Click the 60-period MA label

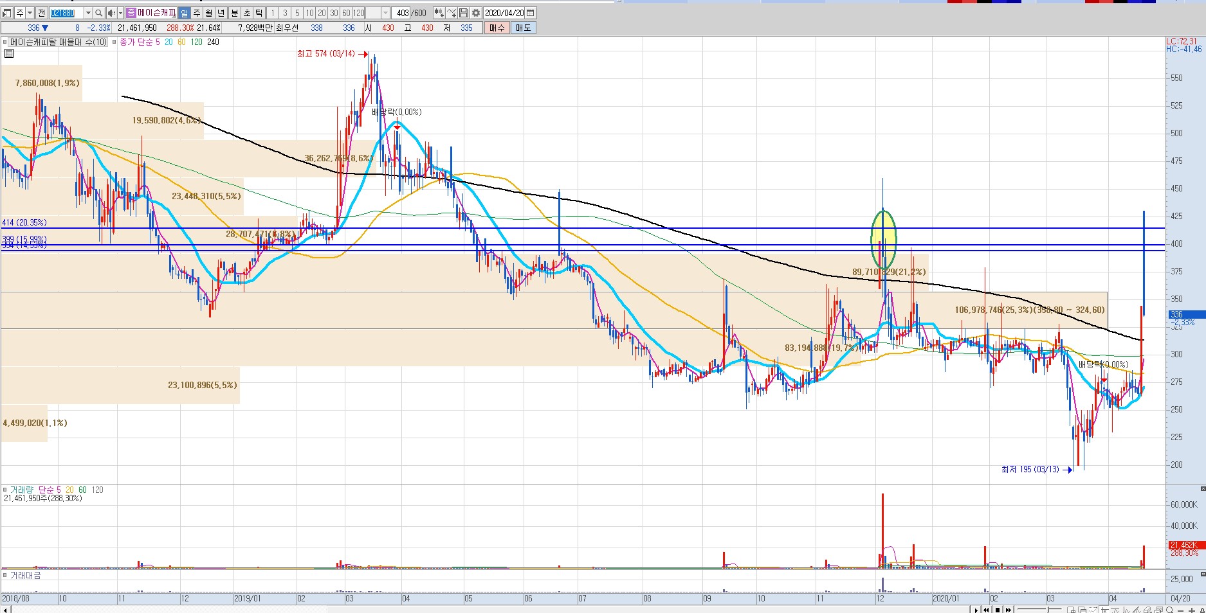tap(181, 42)
